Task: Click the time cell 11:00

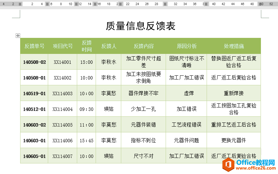Action: click(x=86, y=125)
